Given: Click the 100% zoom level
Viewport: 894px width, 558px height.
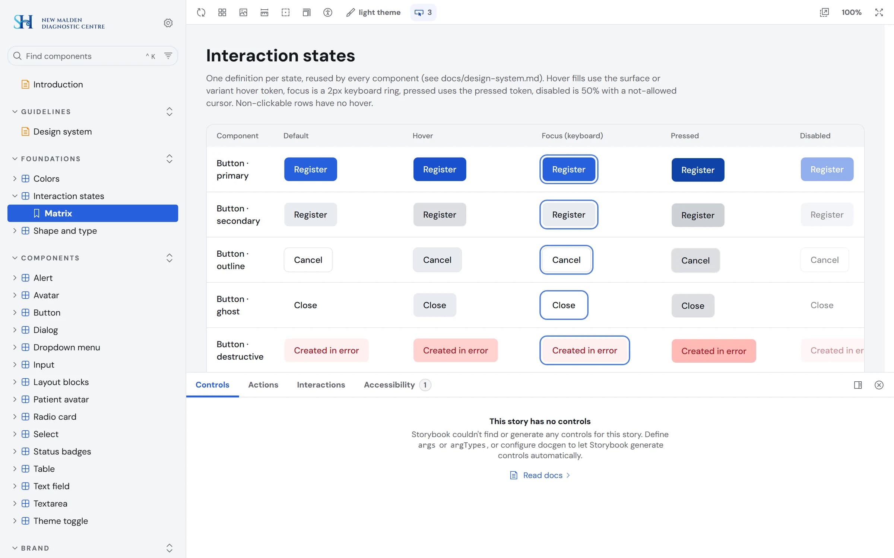Looking at the screenshot, I should coord(852,12).
